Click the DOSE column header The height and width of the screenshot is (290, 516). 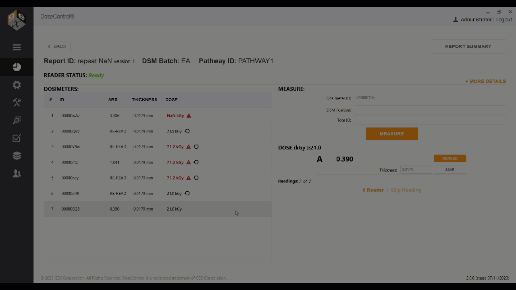click(171, 99)
